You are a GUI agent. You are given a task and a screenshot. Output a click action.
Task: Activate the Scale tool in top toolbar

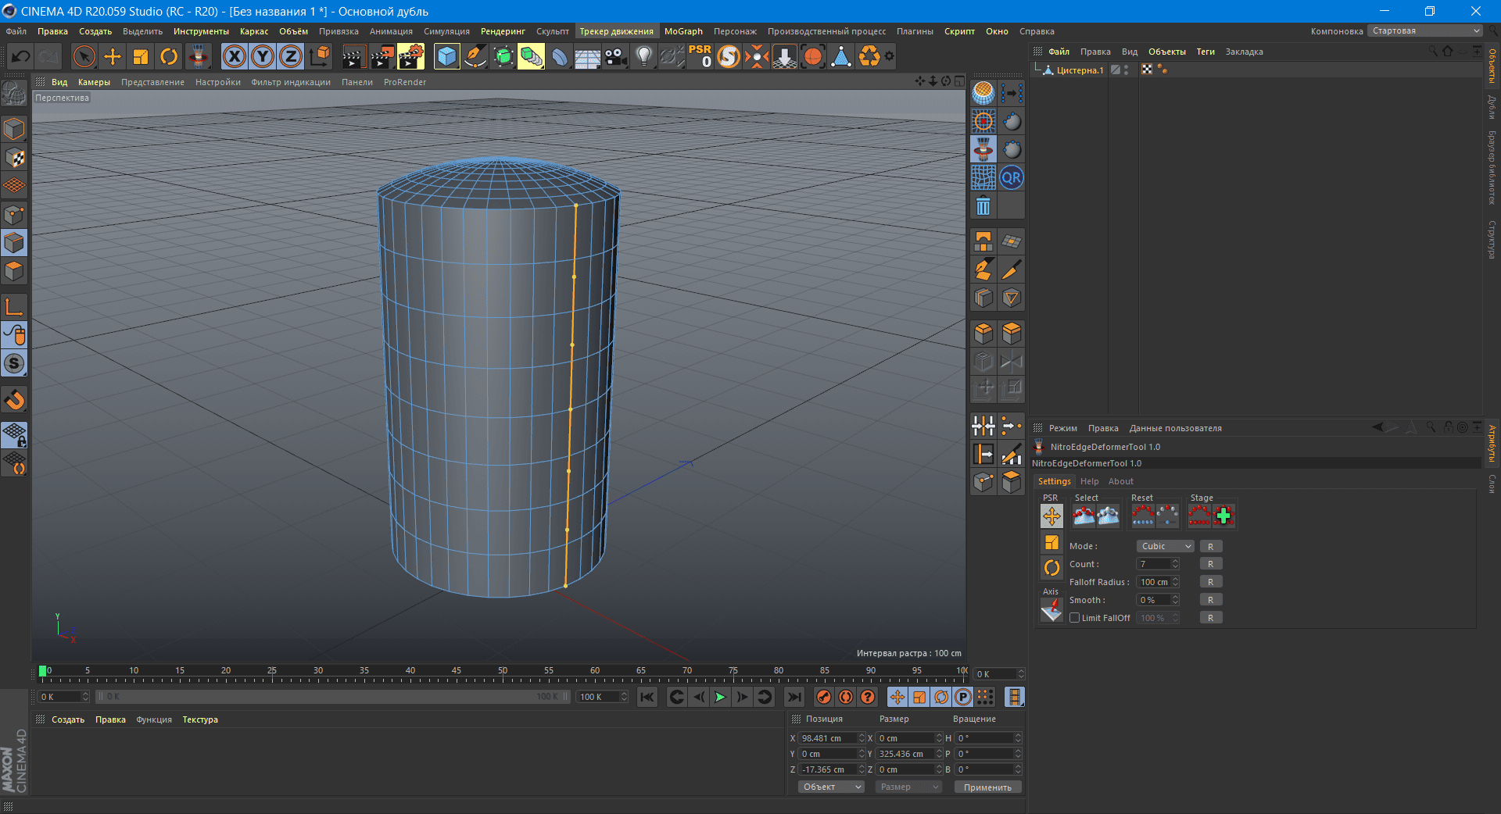pos(141,56)
